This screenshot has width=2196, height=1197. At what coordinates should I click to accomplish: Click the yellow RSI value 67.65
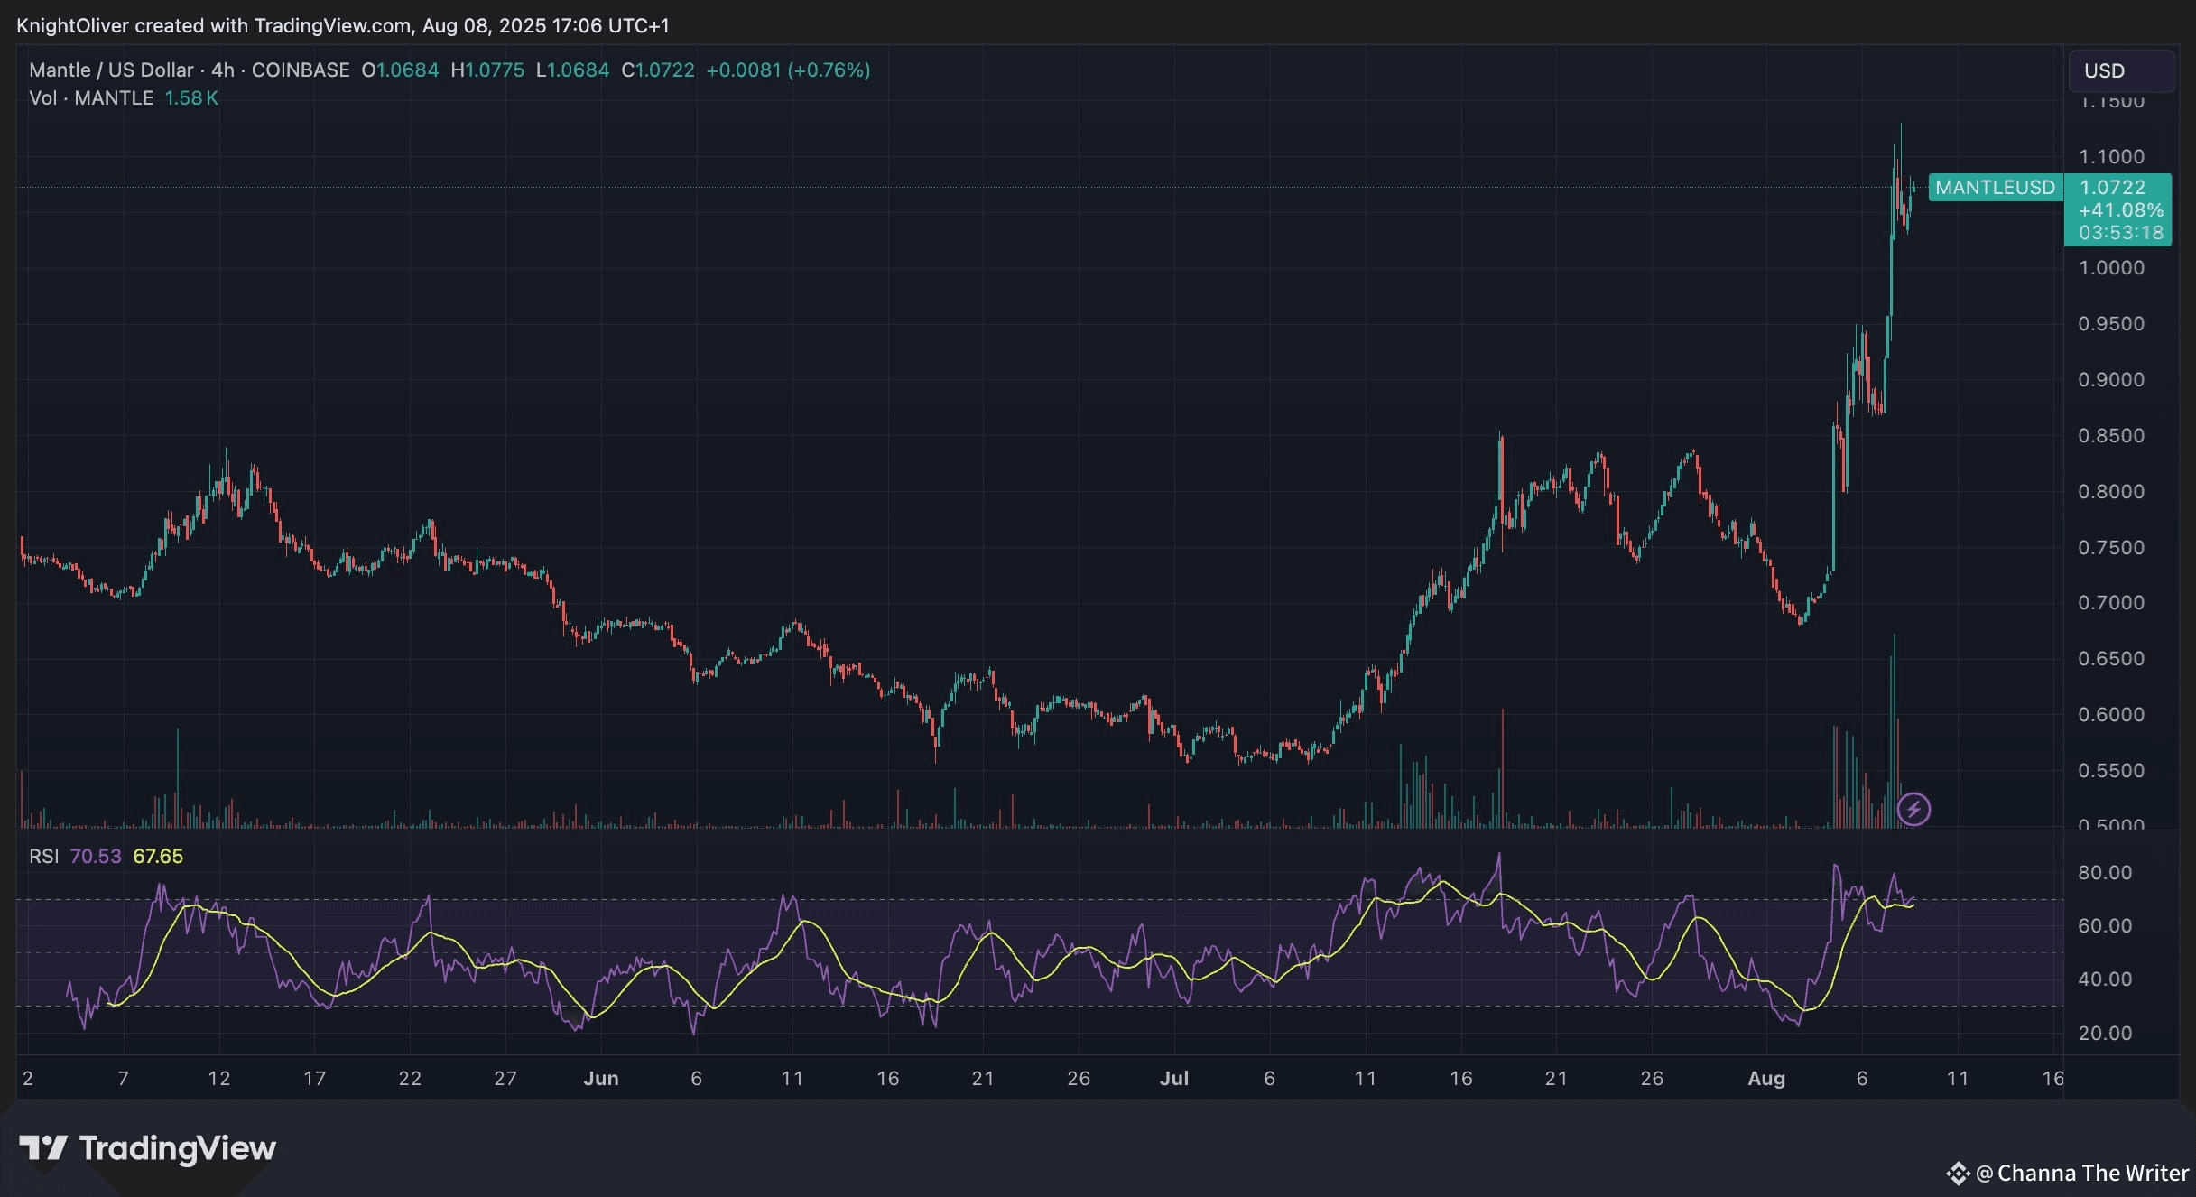pyautogui.click(x=158, y=856)
